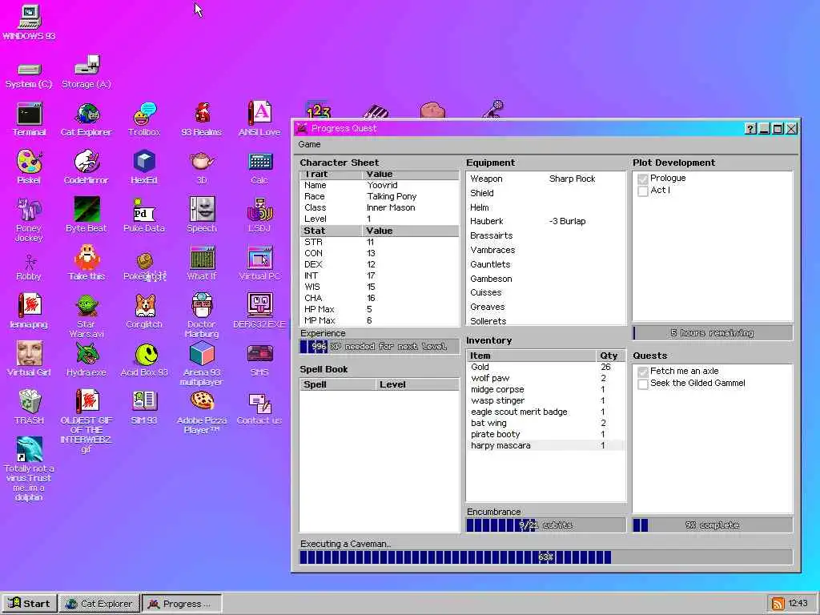Open the Doctor Marburg icon
This screenshot has width=820, height=615.
click(202, 316)
